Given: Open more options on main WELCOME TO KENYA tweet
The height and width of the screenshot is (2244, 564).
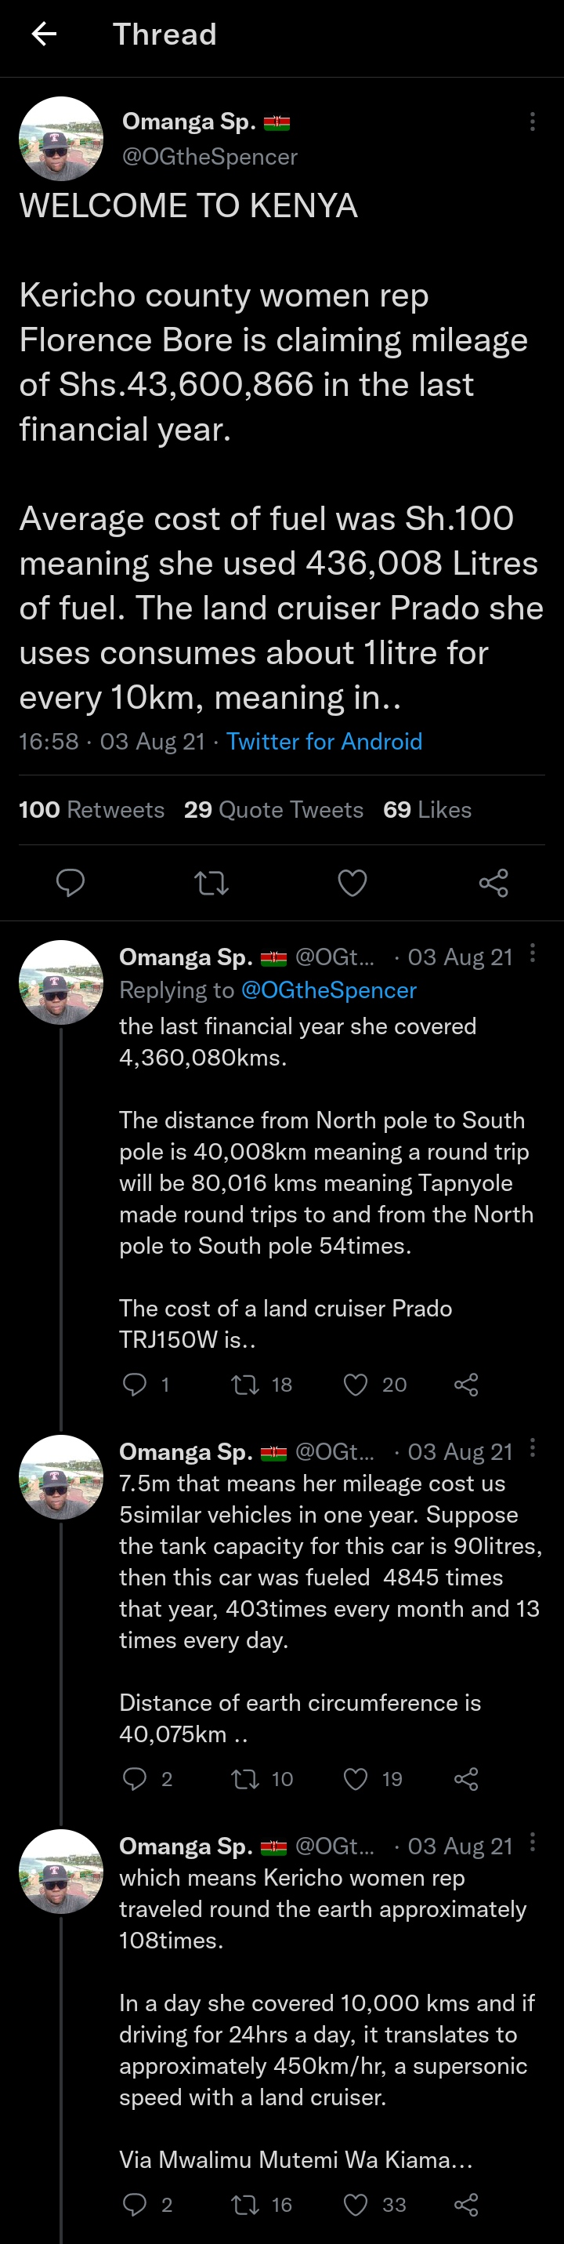Looking at the screenshot, I should [x=532, y=122].
